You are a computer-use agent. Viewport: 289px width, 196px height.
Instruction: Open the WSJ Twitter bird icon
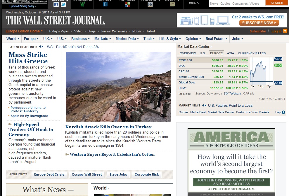tap(63, 4)
